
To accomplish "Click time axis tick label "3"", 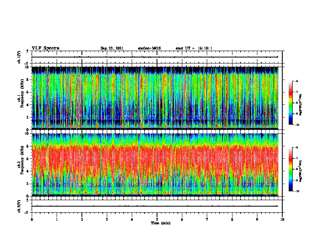I will click(x=107, y=219).
